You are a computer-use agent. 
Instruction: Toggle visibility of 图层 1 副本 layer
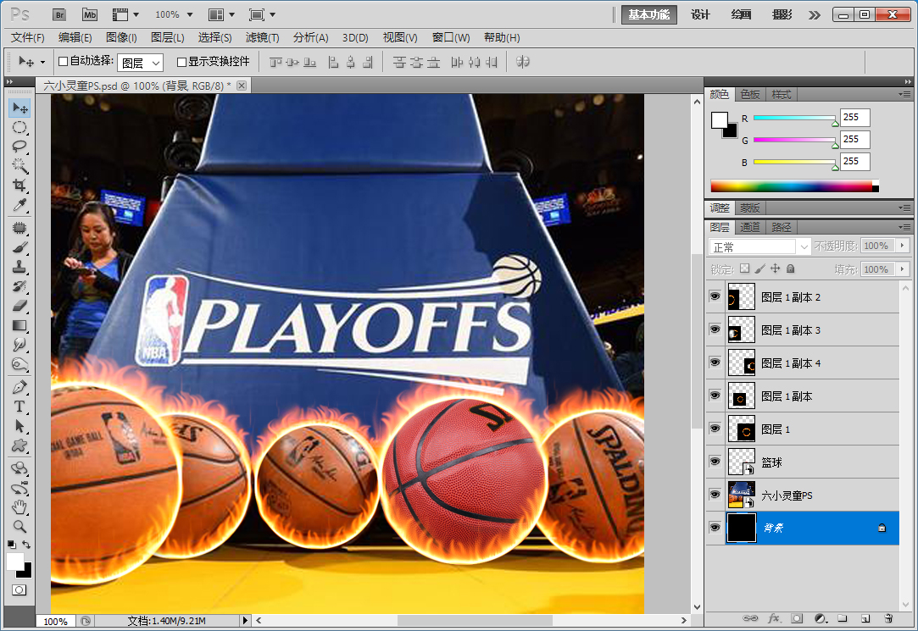(715, 396)
